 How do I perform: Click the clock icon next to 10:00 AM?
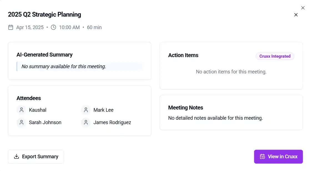tap(53, 27)
